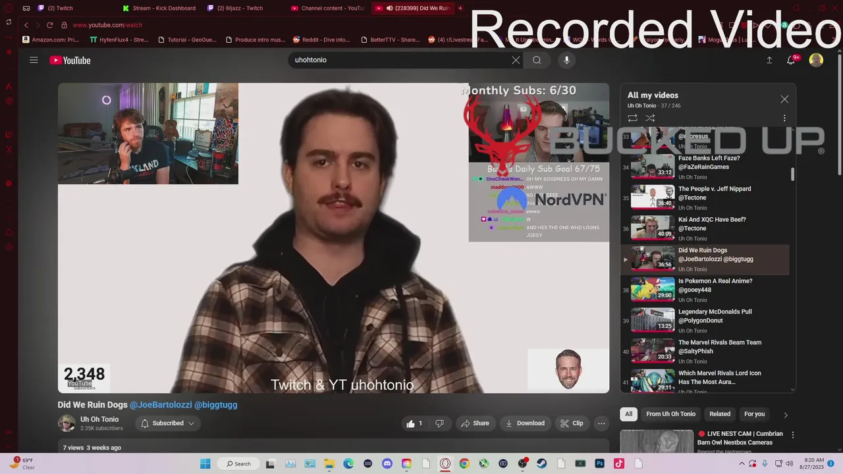This screenshot has width=843, height=474.
Task: Click the playlist panel scrollbar
Action: (792, 174)
